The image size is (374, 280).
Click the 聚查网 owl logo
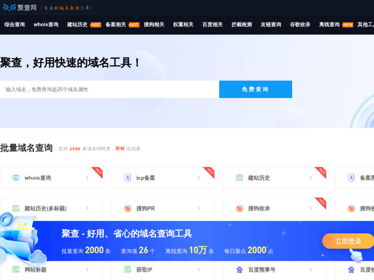pyautogui.click(x=20, y=7)
